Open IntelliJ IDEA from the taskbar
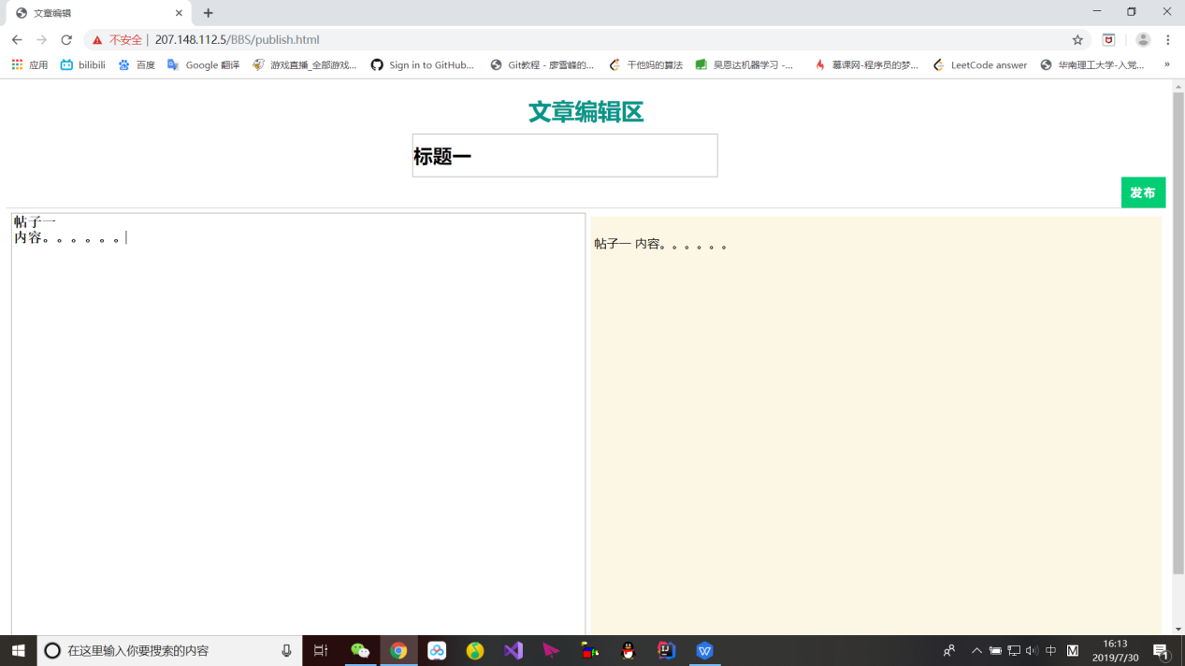1185x666 pixels. point(666,650)
